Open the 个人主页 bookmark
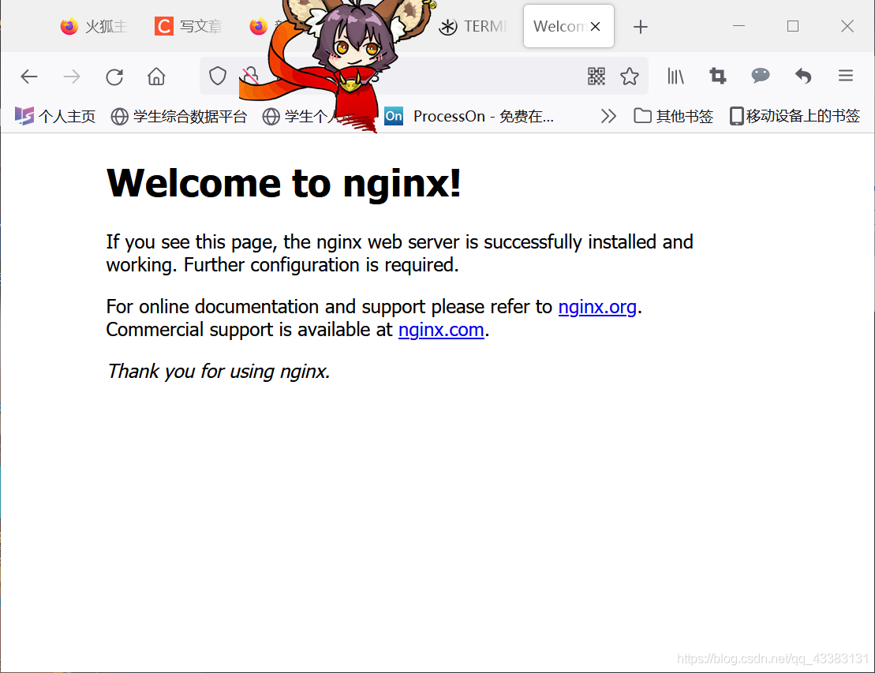The image size is (875, 673). (x=54, y=116)
